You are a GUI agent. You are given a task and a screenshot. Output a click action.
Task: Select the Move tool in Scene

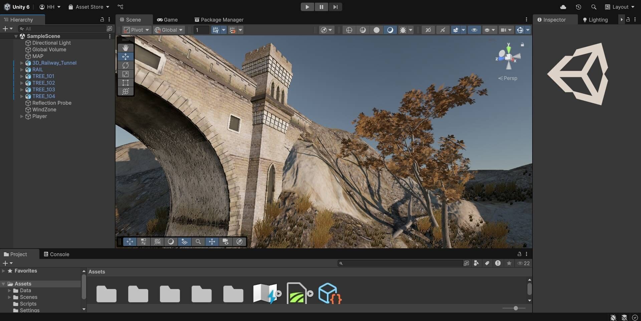point(126,56)
